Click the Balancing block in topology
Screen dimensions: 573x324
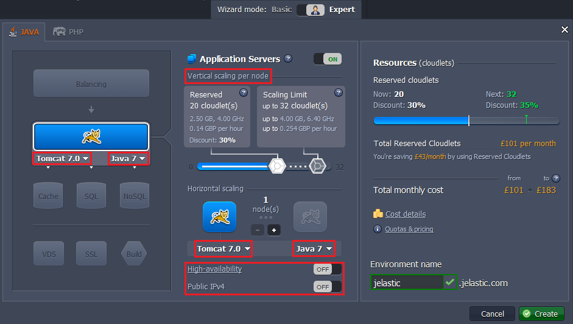coord(91,83)
